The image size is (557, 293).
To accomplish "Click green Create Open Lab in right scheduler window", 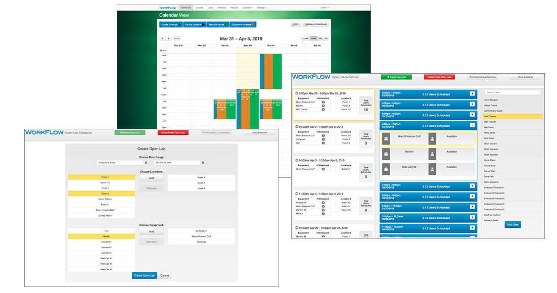I will click(x=396, y=77).
